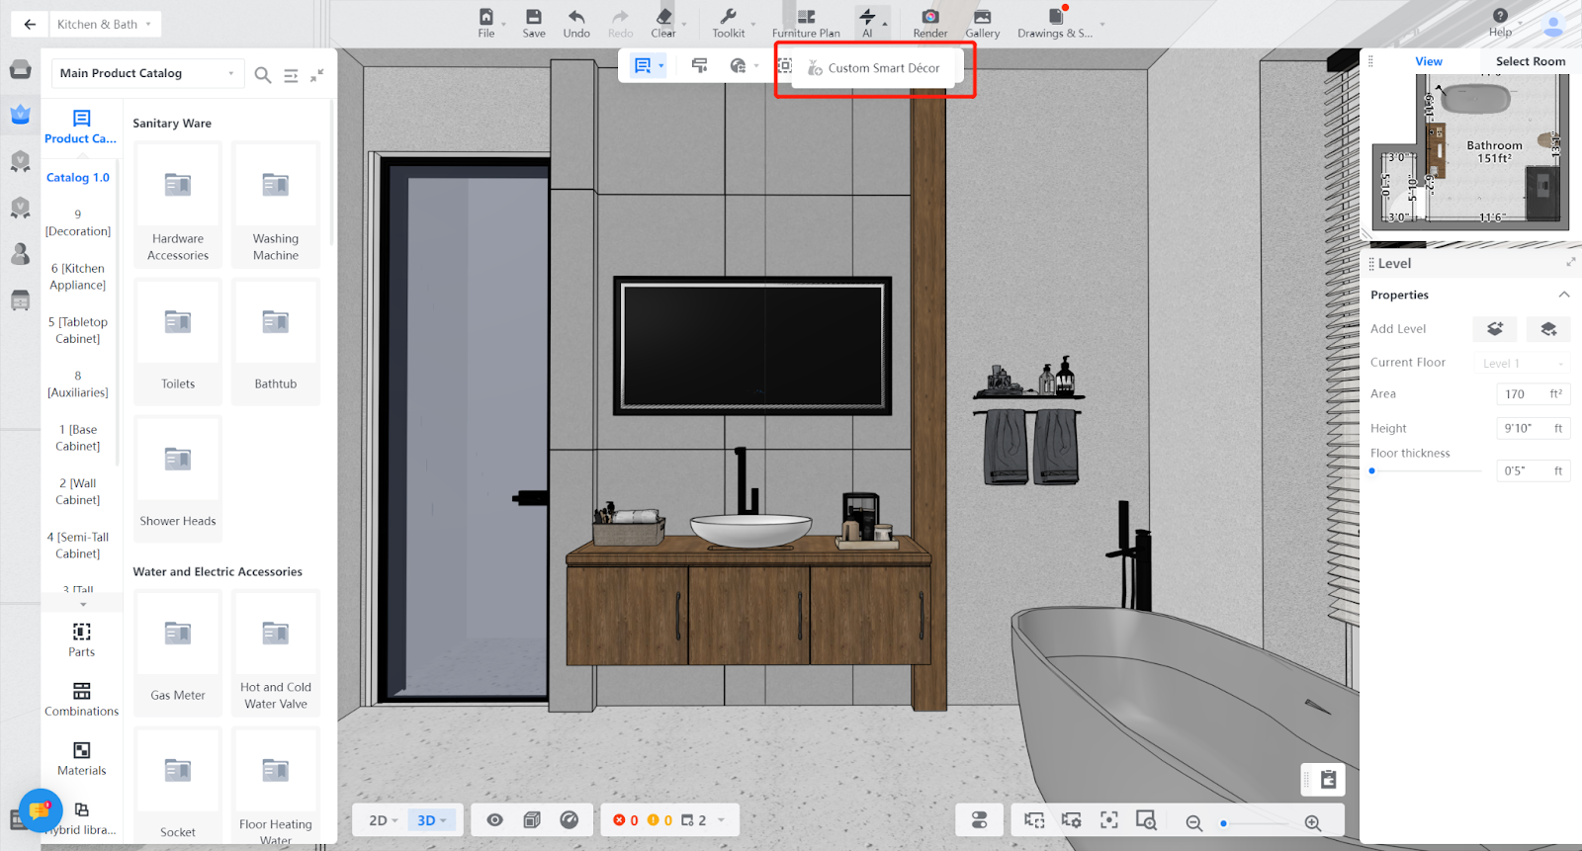This screenshot has height=851, width=1582.
Task: Open the Render tool
Action: (929, 23)
